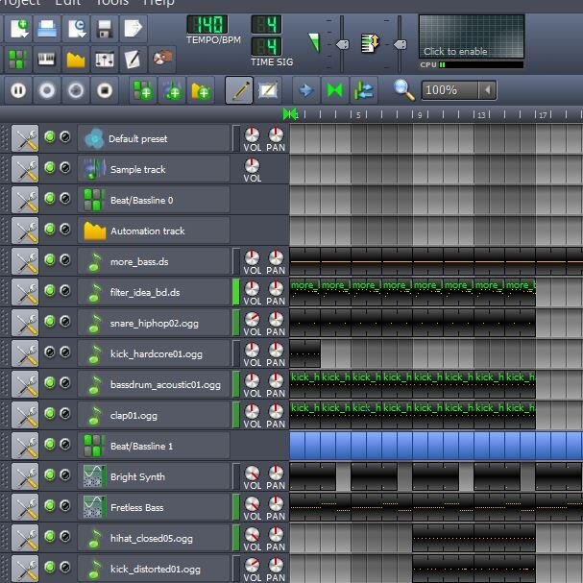
Task: Open track actions for Fretless Bass
Action: pyautogui.click(x=25, y=507)
